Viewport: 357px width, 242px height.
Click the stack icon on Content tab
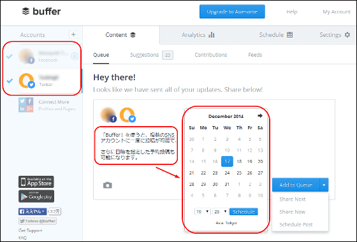[133, 35]
